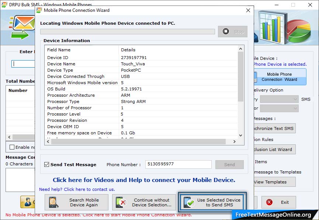
Task: Click the Processor Revision row label
Action: click(x=67, y=121)
